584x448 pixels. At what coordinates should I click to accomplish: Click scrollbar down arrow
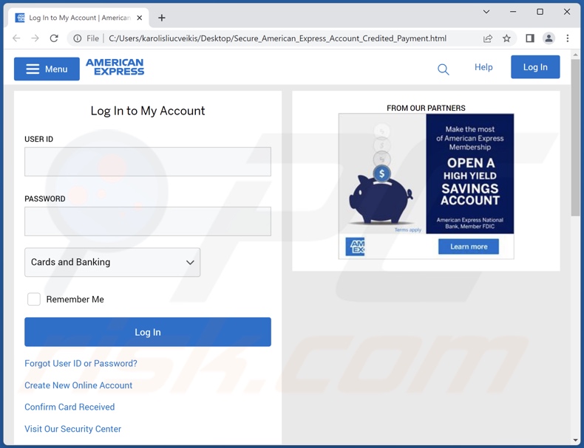[575, 440]
